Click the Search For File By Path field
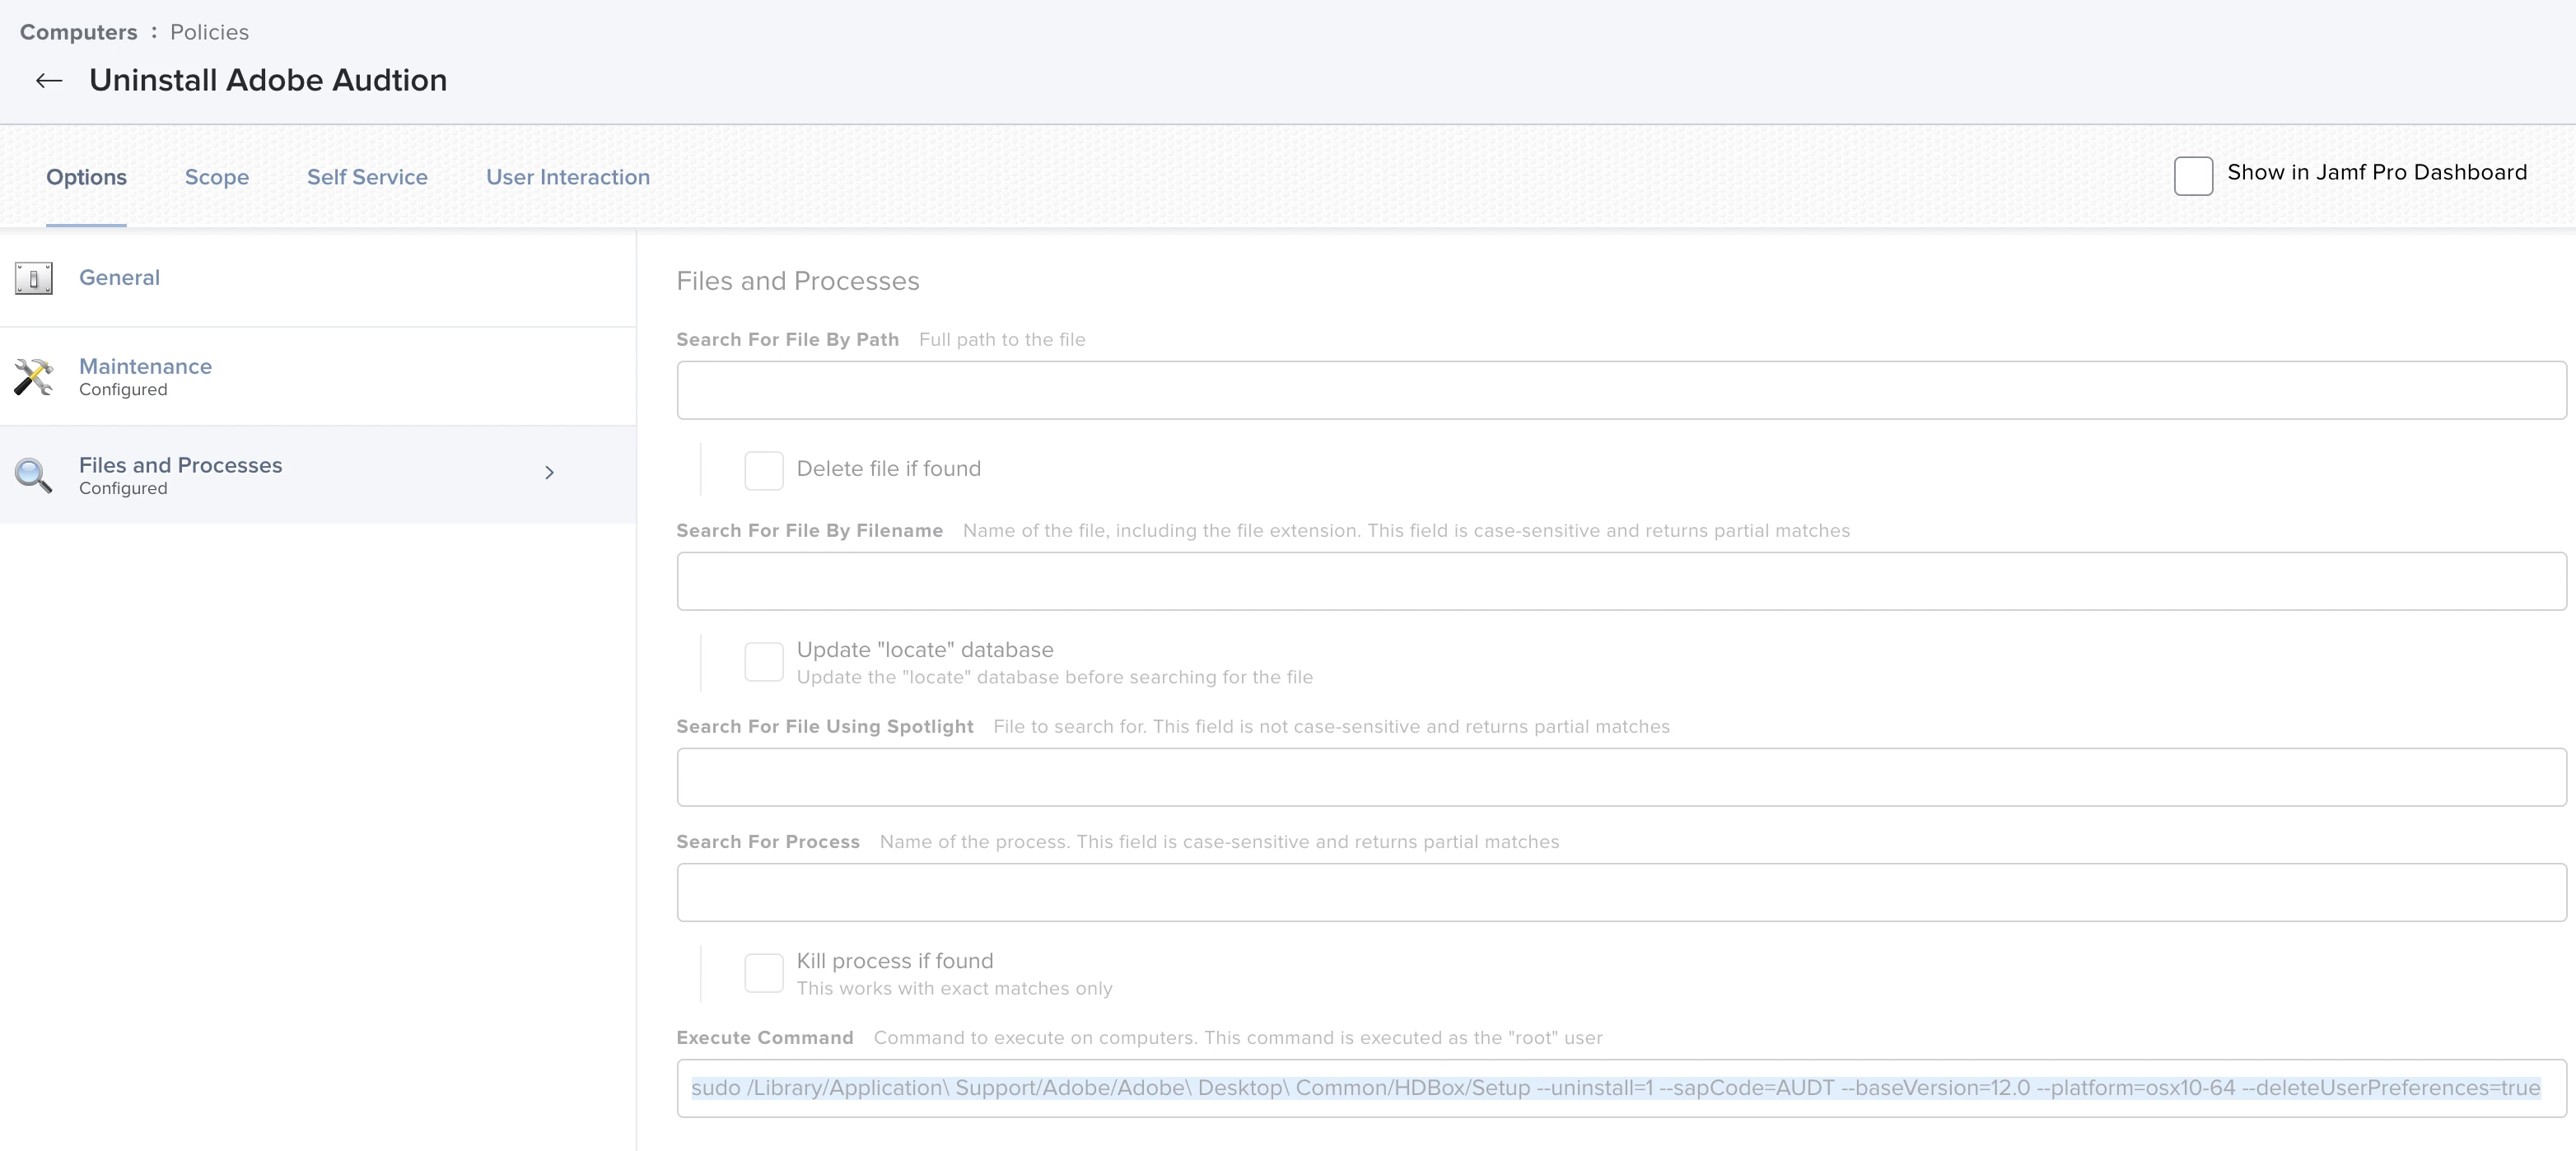The height and width of the screenshot is (1151, 2576). pyautogui.click(x=1620, y=390)
